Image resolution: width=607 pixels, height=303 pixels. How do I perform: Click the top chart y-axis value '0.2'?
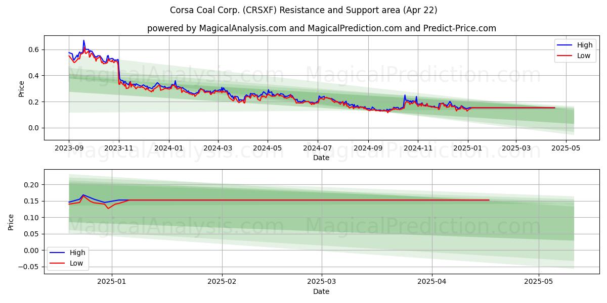[34, 102]
